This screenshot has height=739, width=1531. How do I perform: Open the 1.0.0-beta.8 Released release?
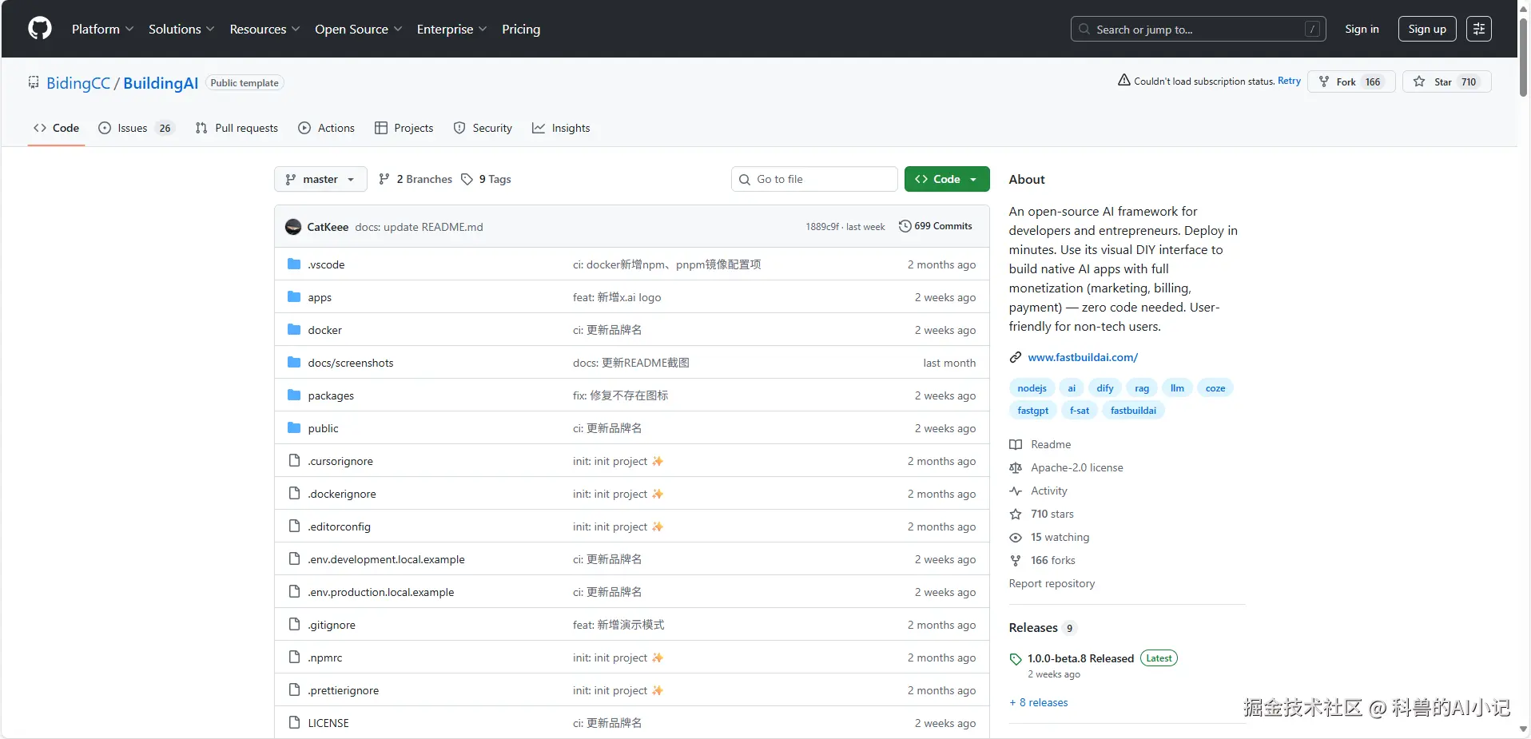[x=1080, y=658]
